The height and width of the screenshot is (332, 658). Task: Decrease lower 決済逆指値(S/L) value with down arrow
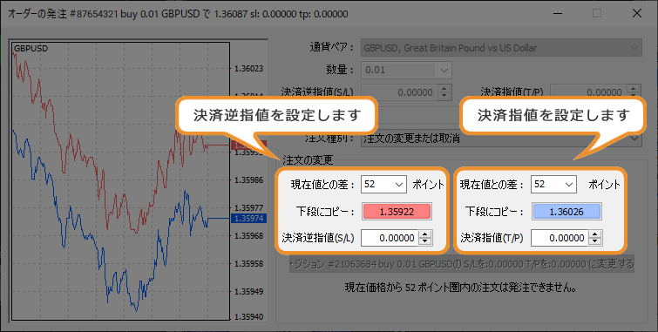coord(425,241)
